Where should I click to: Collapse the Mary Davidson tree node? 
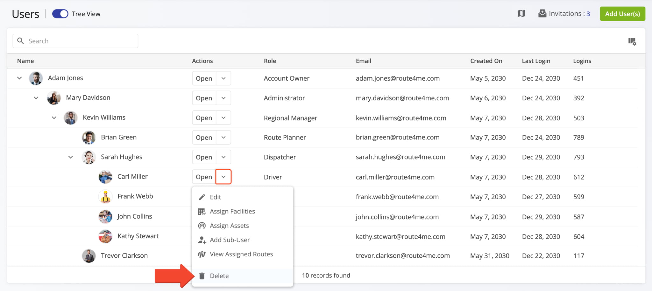coord(36,98)
